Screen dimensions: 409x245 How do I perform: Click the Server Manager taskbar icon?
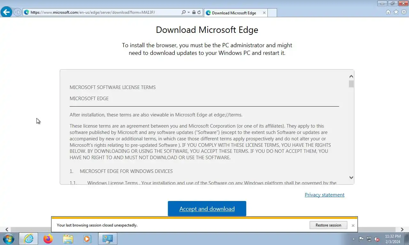(x=107, y=239)
